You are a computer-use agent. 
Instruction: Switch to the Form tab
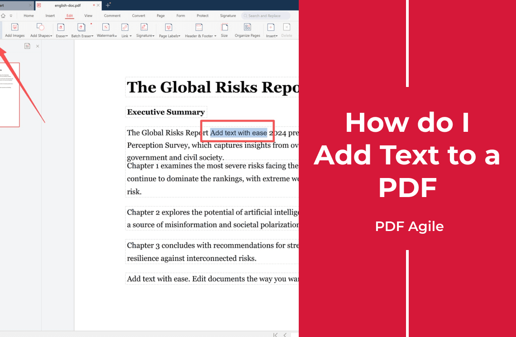[181, 15]
